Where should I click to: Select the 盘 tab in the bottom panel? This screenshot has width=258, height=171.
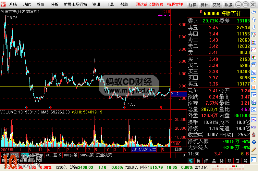[214, 161]
